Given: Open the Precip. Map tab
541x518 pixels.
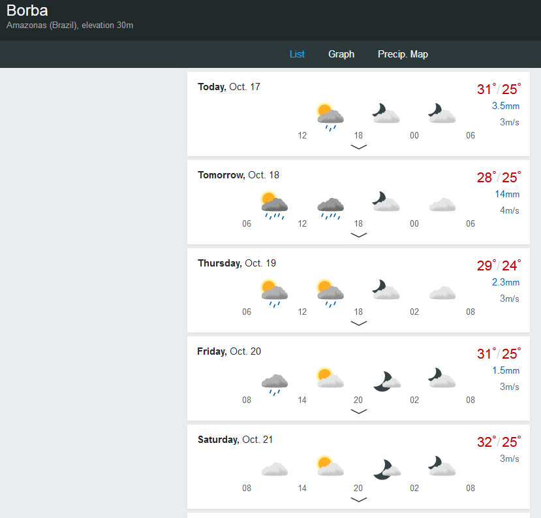Looking at the screenshot, I should tap(403, 54).
